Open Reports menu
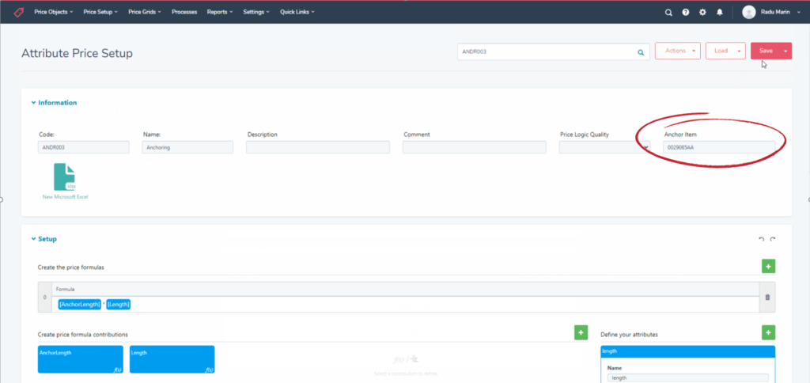Viewport: 810px width, 383px height. [x=220, y=12]
